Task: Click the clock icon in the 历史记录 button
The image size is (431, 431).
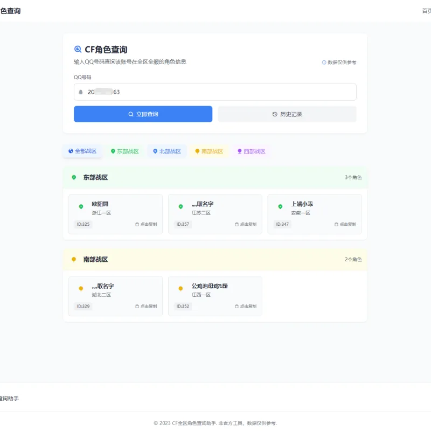Action: (275, 114)
